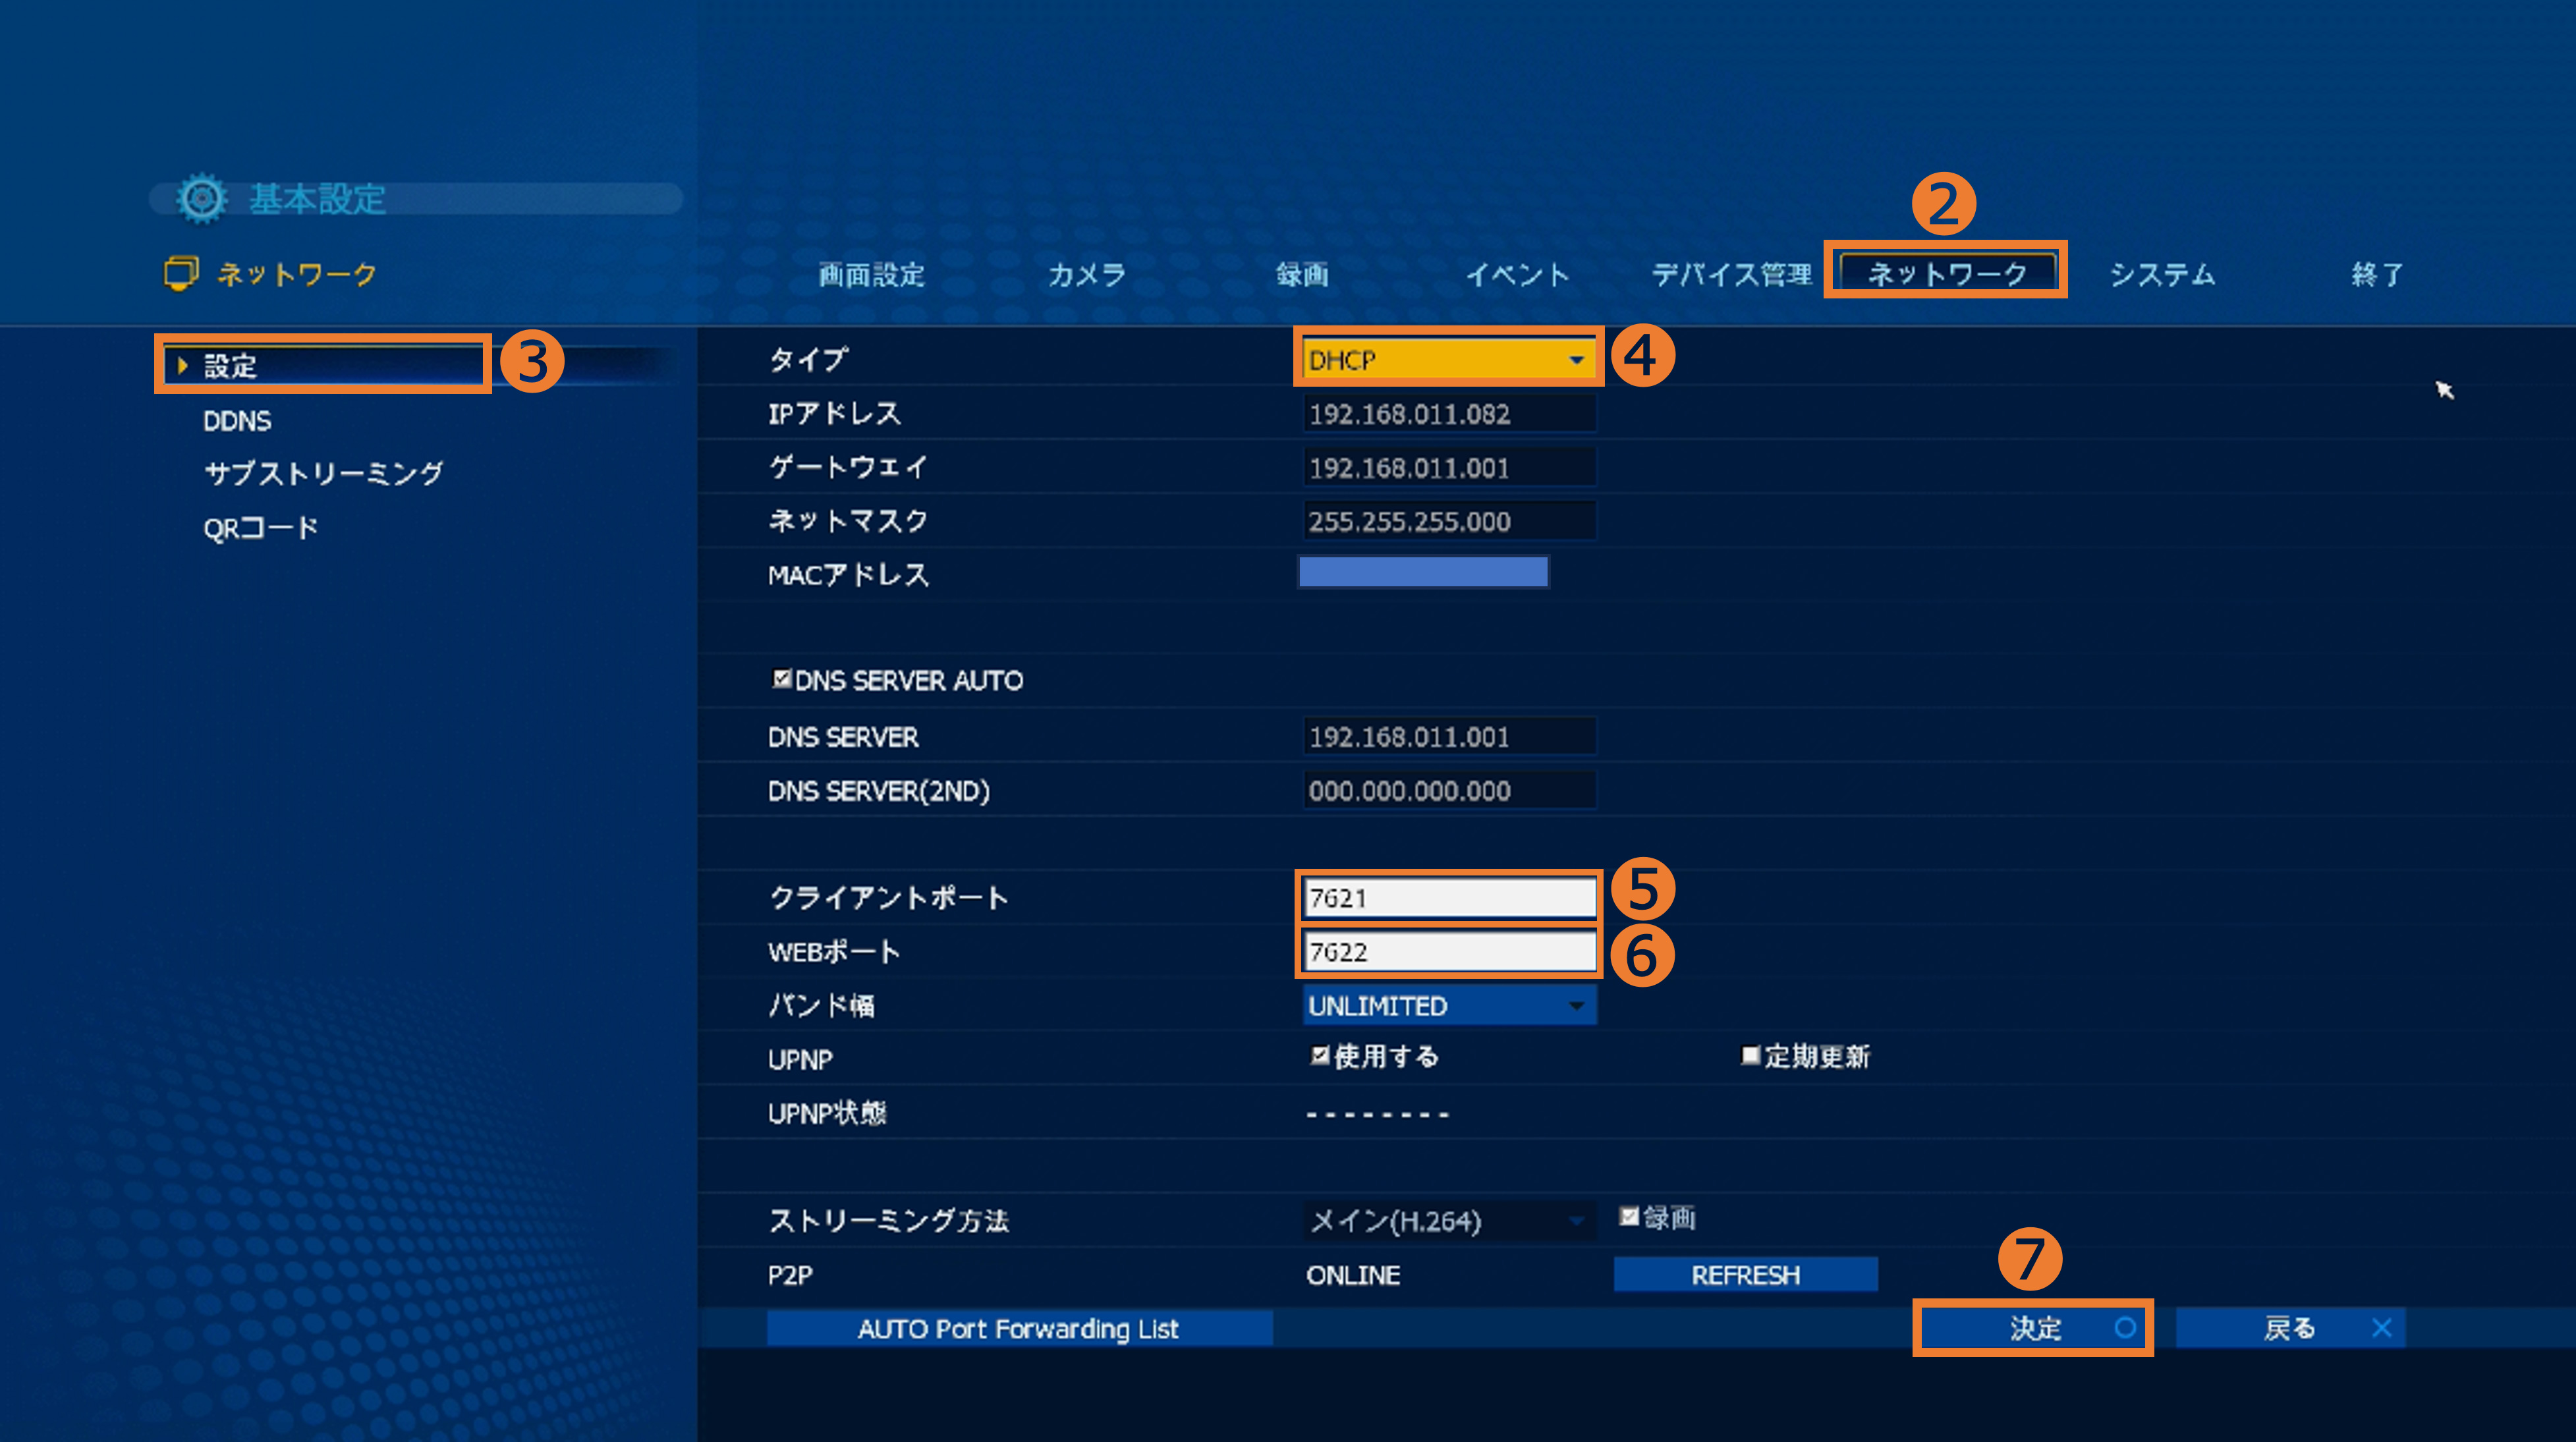Click the クライアントポート field showing 7621
The height and width of the screenshot is (1442, 2576).
[x=1448, y=898]
